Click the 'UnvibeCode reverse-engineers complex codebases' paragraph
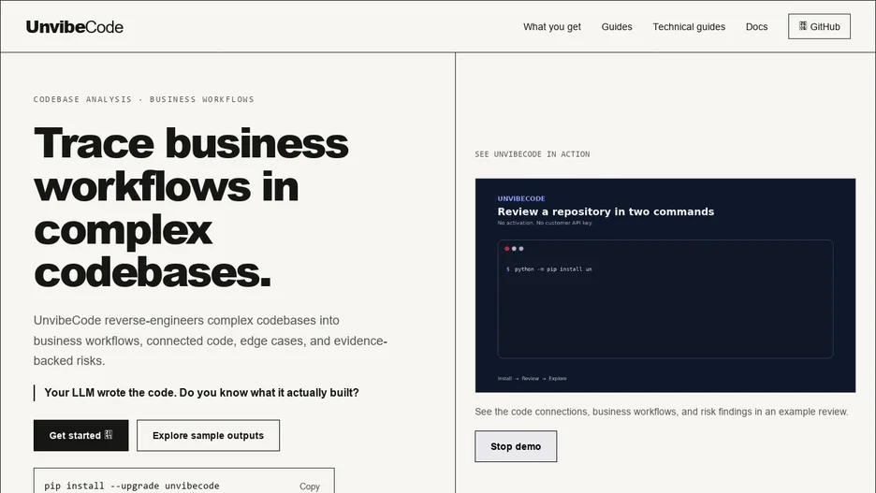 (x=210, y=341)
